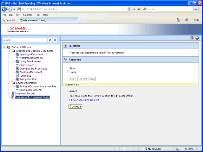Open the search provider dropdown arrow
203x152 pixels.
point(200,9)
